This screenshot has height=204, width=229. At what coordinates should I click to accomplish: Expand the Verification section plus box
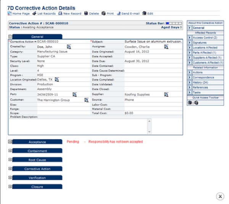[10, 178]
